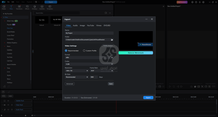Switch to the Vimeo export tab
This screenshot has width=218, height=117.
click(99, 25)
